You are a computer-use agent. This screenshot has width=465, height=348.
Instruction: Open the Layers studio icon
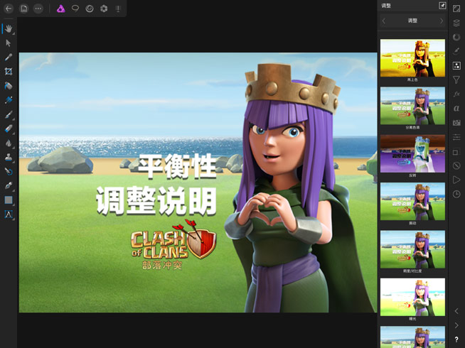click(456, 23)
